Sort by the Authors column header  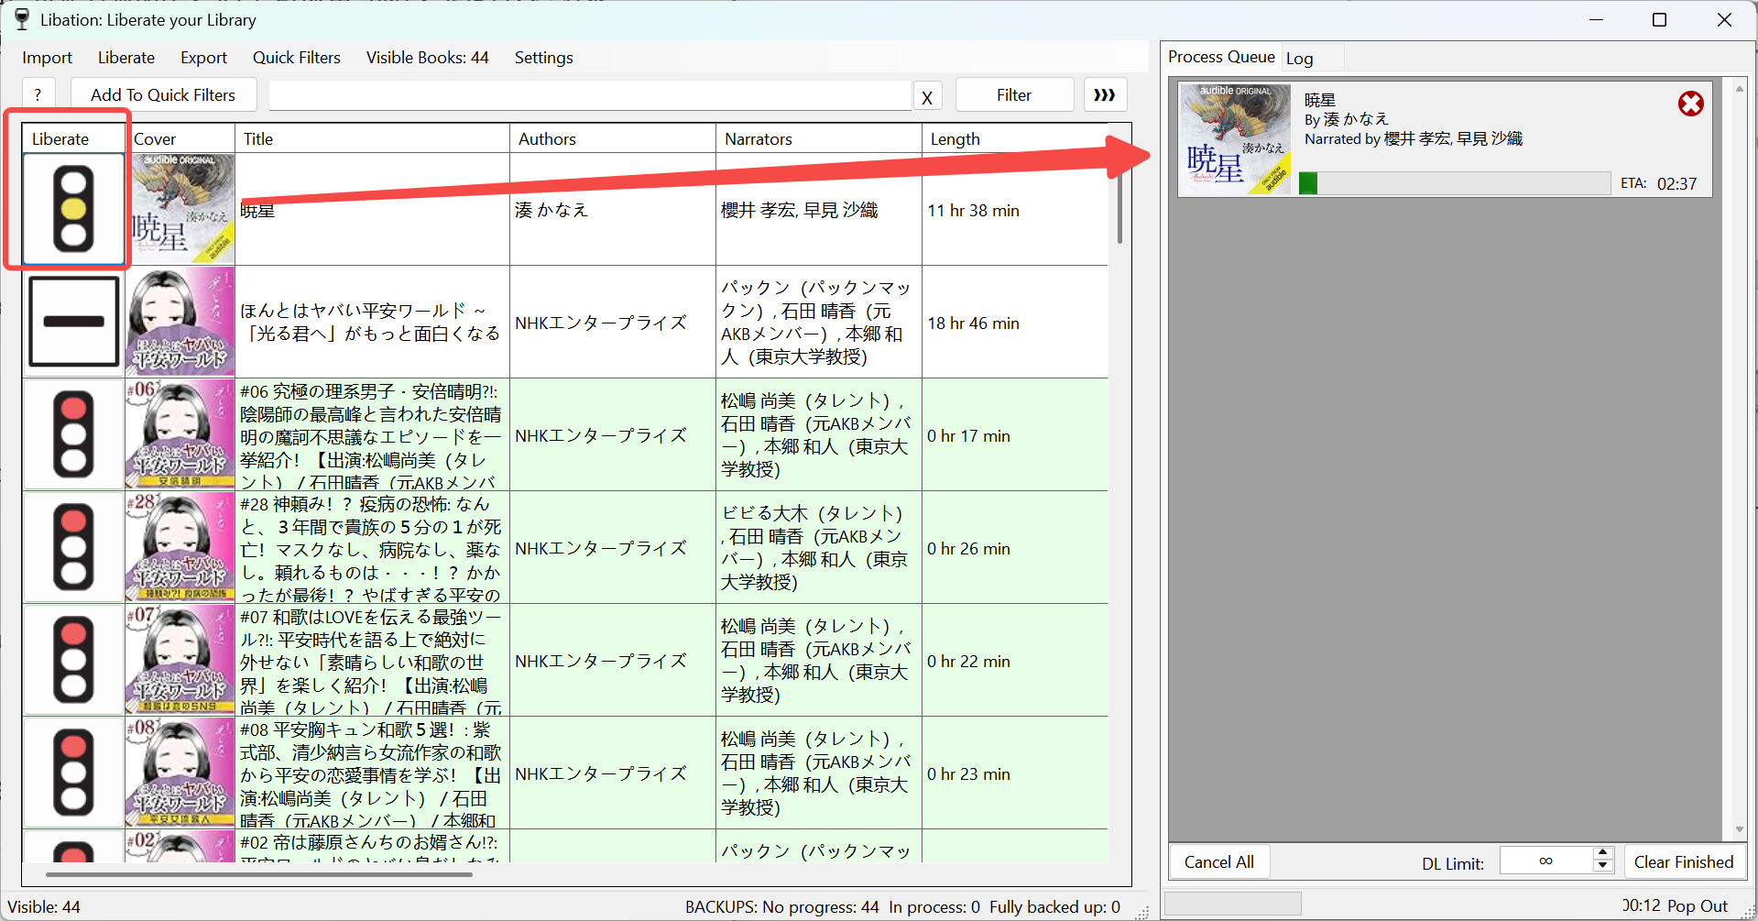coord(612,138)
